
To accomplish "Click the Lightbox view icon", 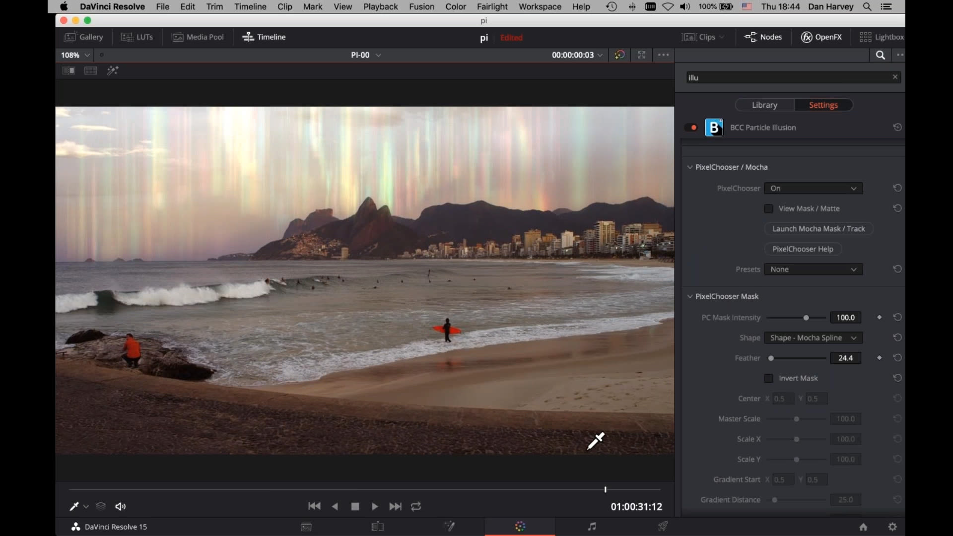I will pos(866,37).
